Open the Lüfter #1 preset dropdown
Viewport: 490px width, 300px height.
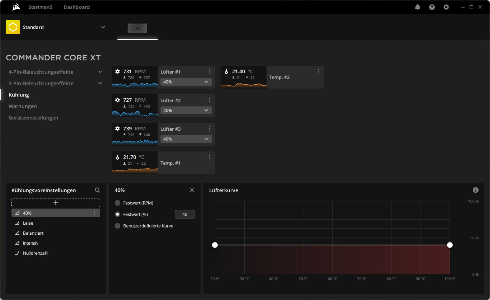pyautogui.click(x=186, y=82)
